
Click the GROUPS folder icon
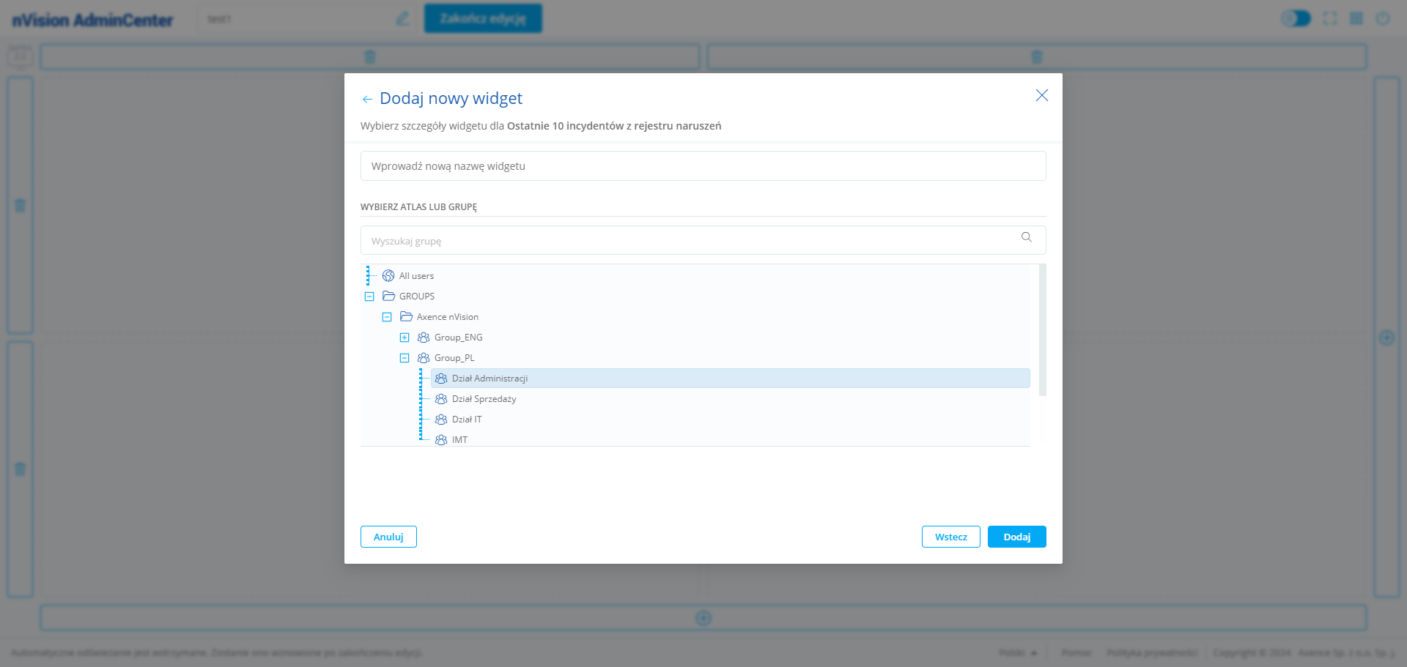click(x=388, y=297)
